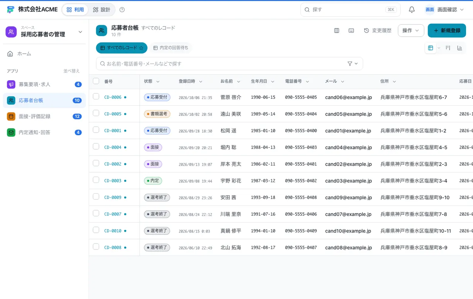Switch to chart view icon
The height and width of the screenshot is (299, 473).
pyautogui.click(x=460, y=48)
